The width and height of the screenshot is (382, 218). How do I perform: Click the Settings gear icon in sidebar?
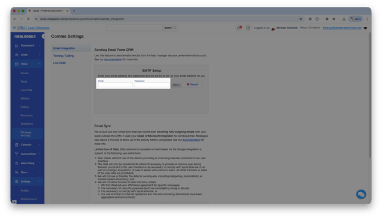click(17, 181)
